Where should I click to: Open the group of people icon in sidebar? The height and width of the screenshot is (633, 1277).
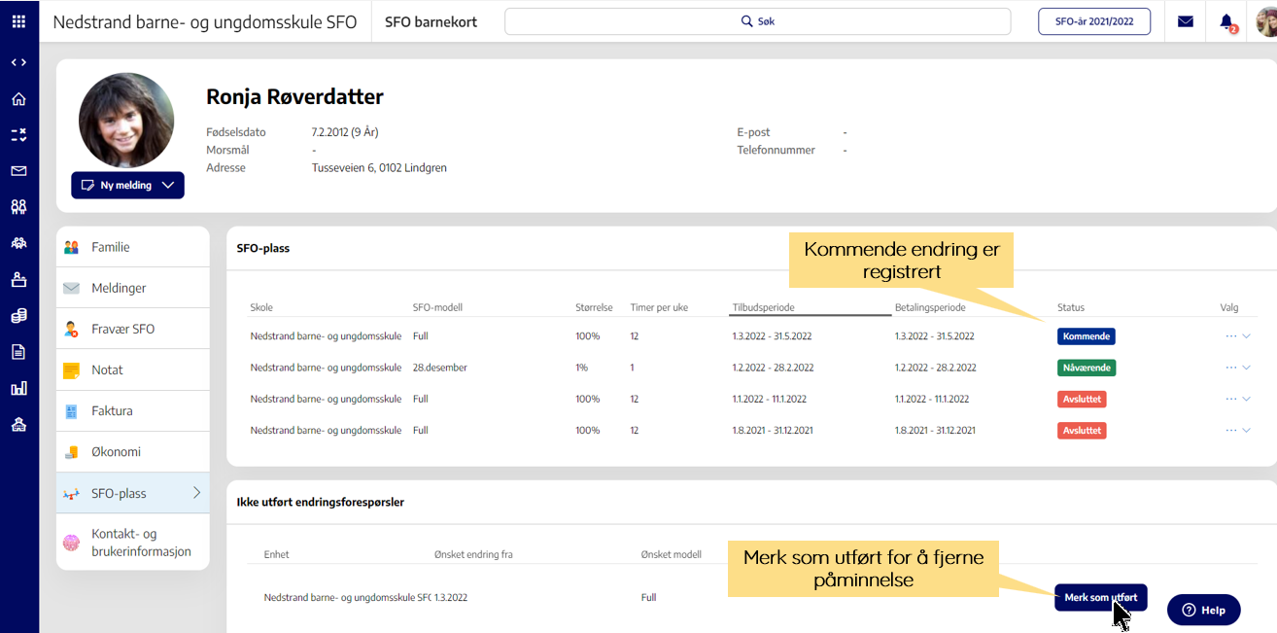pos(18,242)
